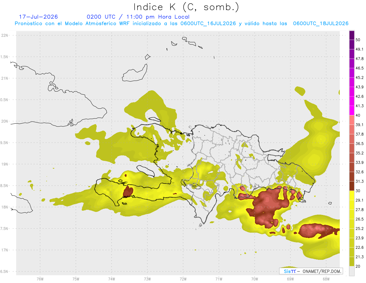Select magenta colorbar swatch between 40 and 41.3
Viewport: 366px width, 283px height.
pyautogui.click(x=352, y=111)
